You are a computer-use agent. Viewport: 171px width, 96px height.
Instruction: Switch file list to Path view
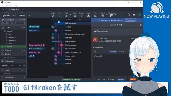[x=113, y=51]
